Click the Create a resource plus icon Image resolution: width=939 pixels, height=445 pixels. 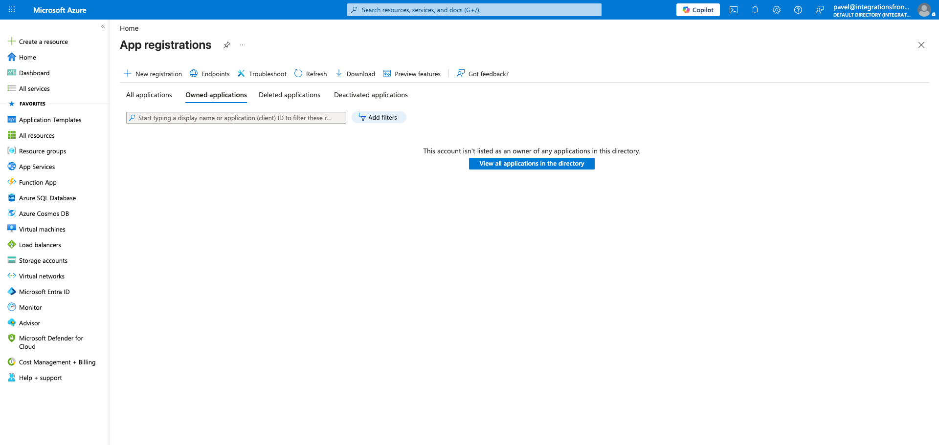tap(12, 42)
